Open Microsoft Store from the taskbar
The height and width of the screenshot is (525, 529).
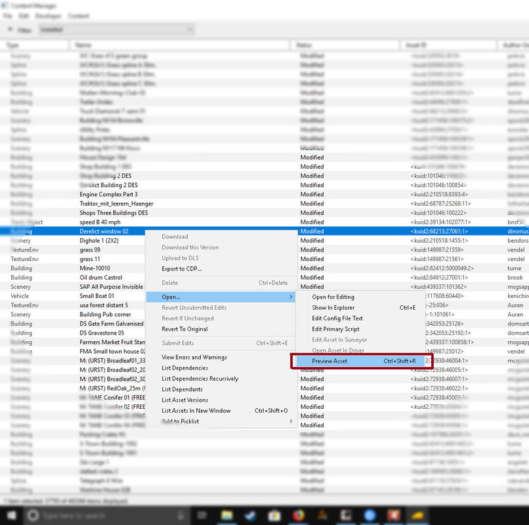pyautogui.click(x=274, y=516)
